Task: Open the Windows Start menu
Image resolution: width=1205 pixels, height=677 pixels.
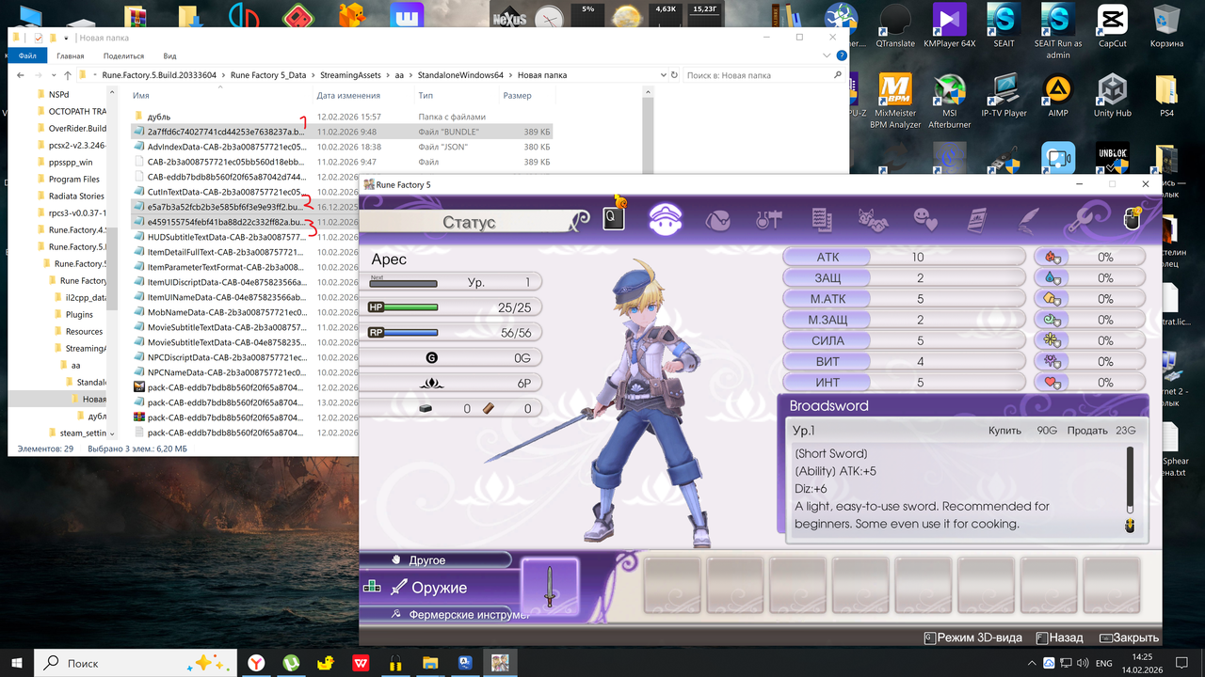Action: tap(19, 663)
